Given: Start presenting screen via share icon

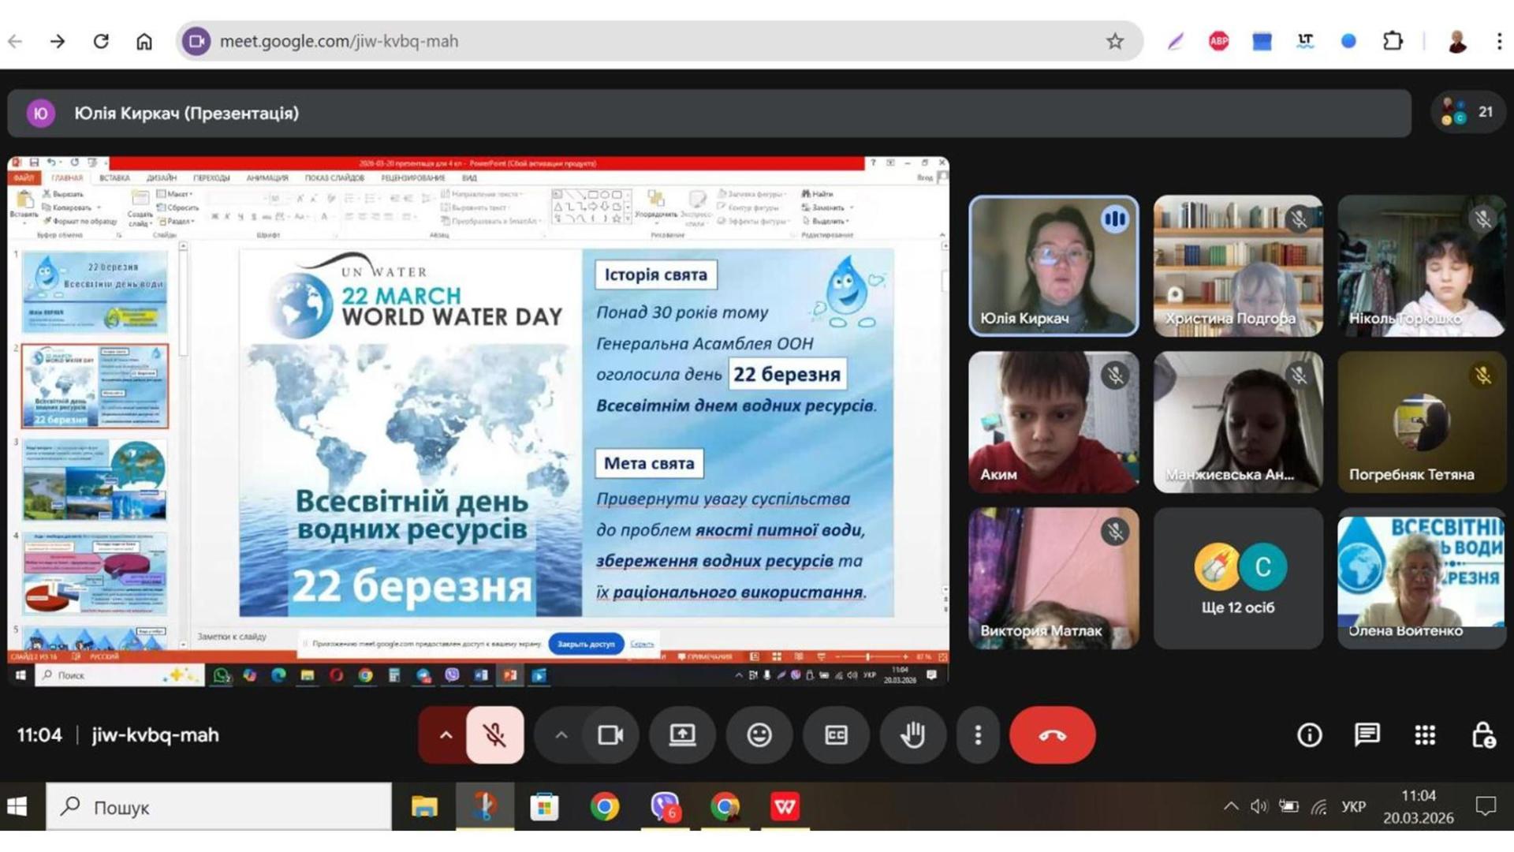Looking at the screenshot, I should [682, 735].
